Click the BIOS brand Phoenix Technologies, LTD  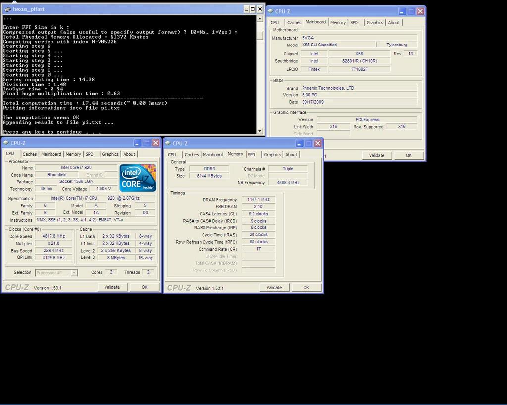pos(359,88)
